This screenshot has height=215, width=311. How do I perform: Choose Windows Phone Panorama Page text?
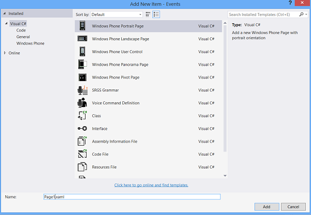click(120, 65)
